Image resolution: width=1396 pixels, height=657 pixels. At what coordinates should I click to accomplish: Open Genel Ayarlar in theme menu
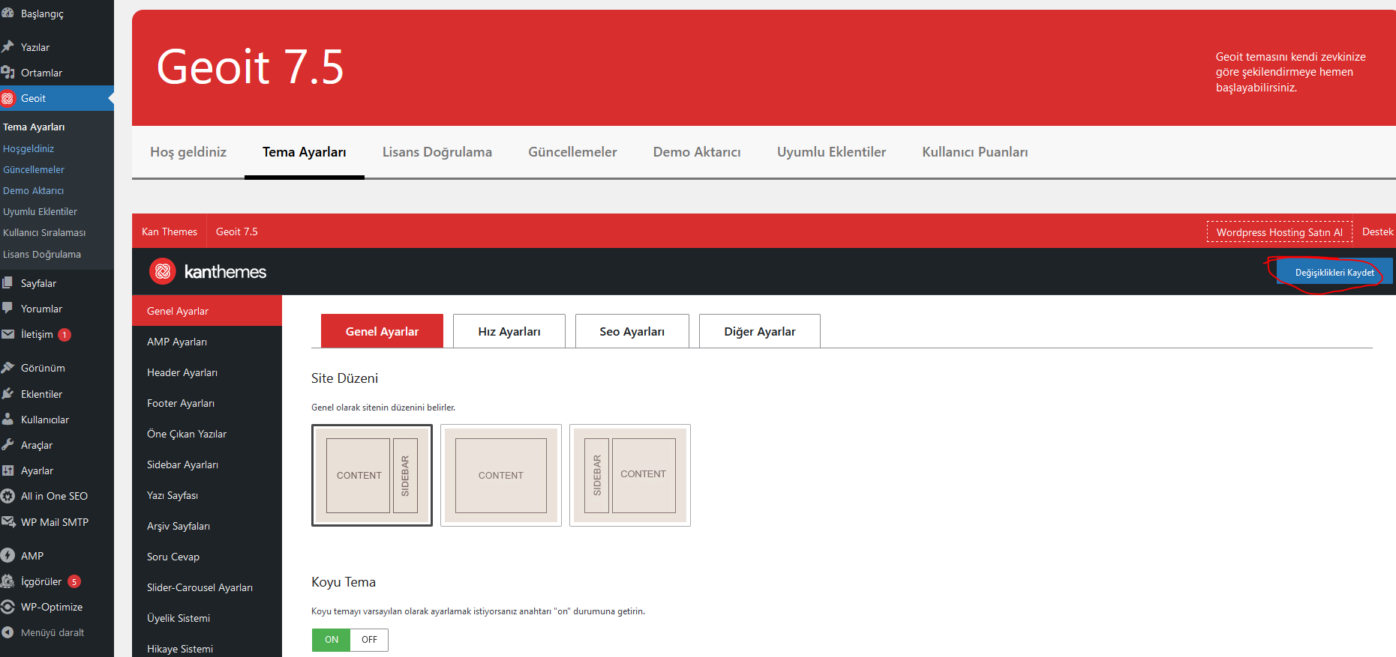(x=207, y=311)
